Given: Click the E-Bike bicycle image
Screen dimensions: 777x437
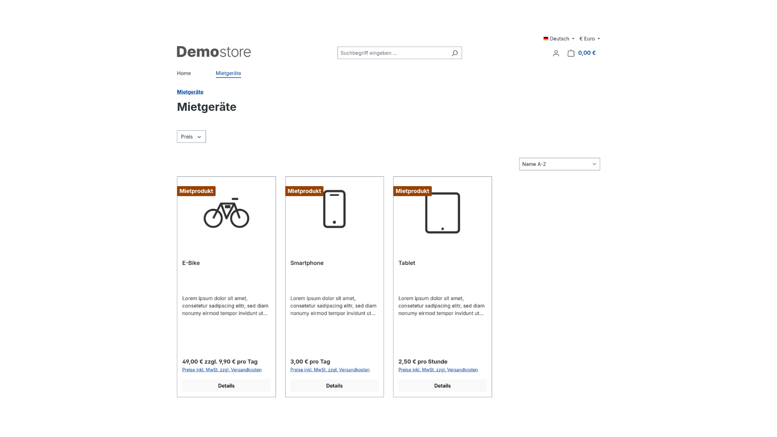Looking at the screenshot, I should tap(226, 213).
